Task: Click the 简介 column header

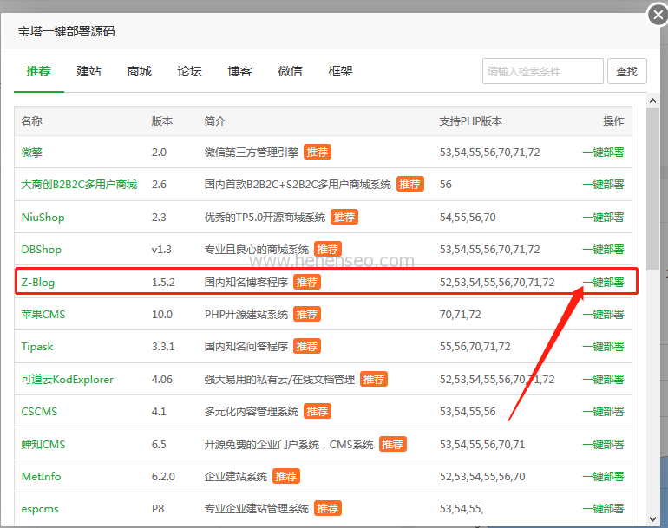Action: [215, 121]
